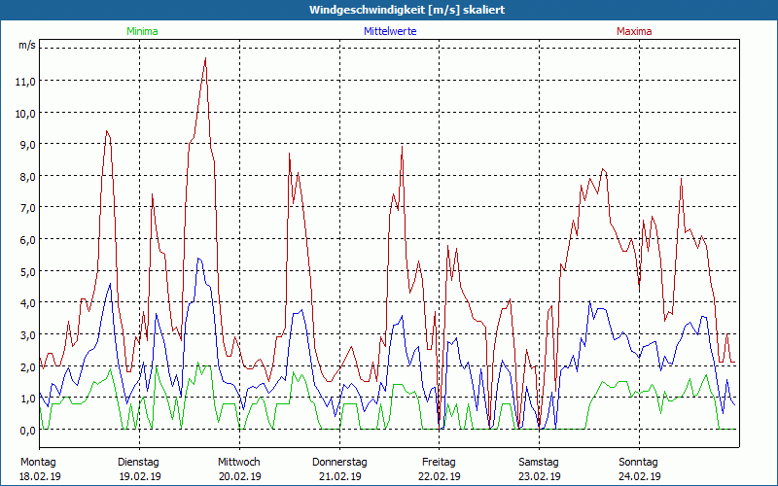Image resolution: width=778 pixels, height=486 pixels.
Task: Choose the Sonntag day label
Action: [639, 462]
